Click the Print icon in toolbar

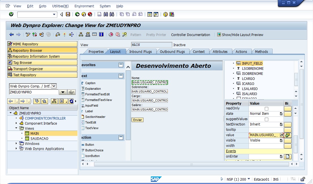pyautogui.click(x=99, y=14)
